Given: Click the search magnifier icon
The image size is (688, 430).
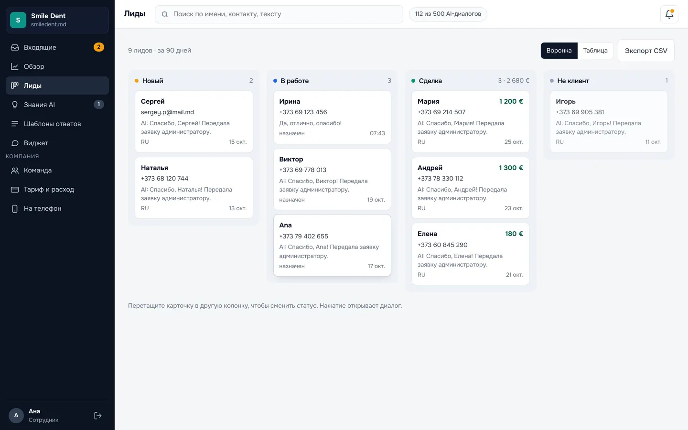Looking at the screenshot, I should (x=165, y=14).
